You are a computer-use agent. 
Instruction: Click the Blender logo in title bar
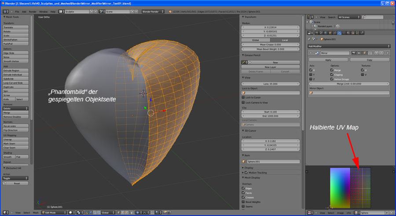point(4,3)
